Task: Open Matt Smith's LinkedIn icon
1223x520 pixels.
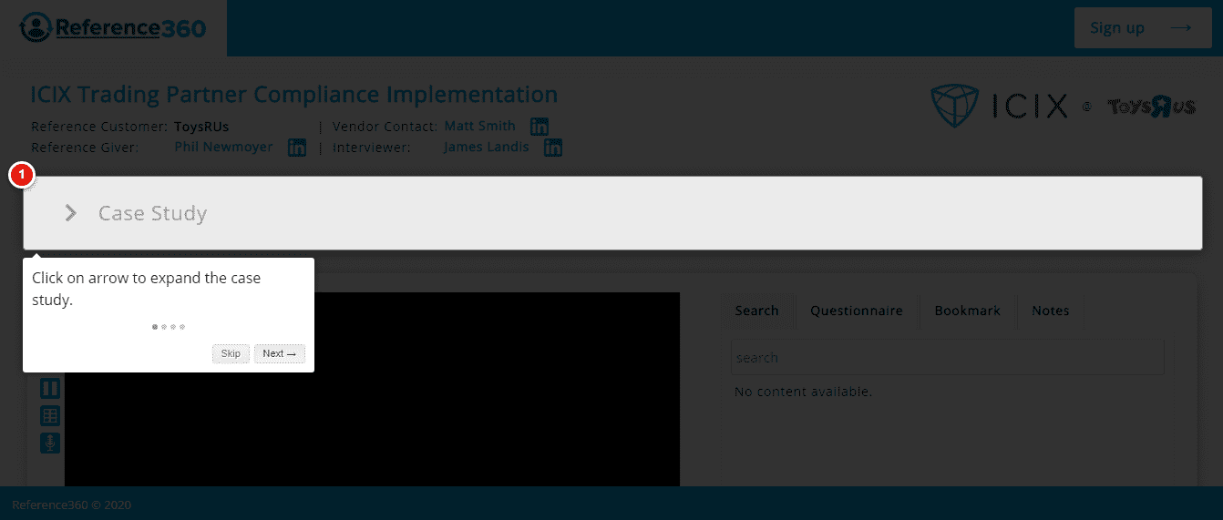Action: point(540,127)
